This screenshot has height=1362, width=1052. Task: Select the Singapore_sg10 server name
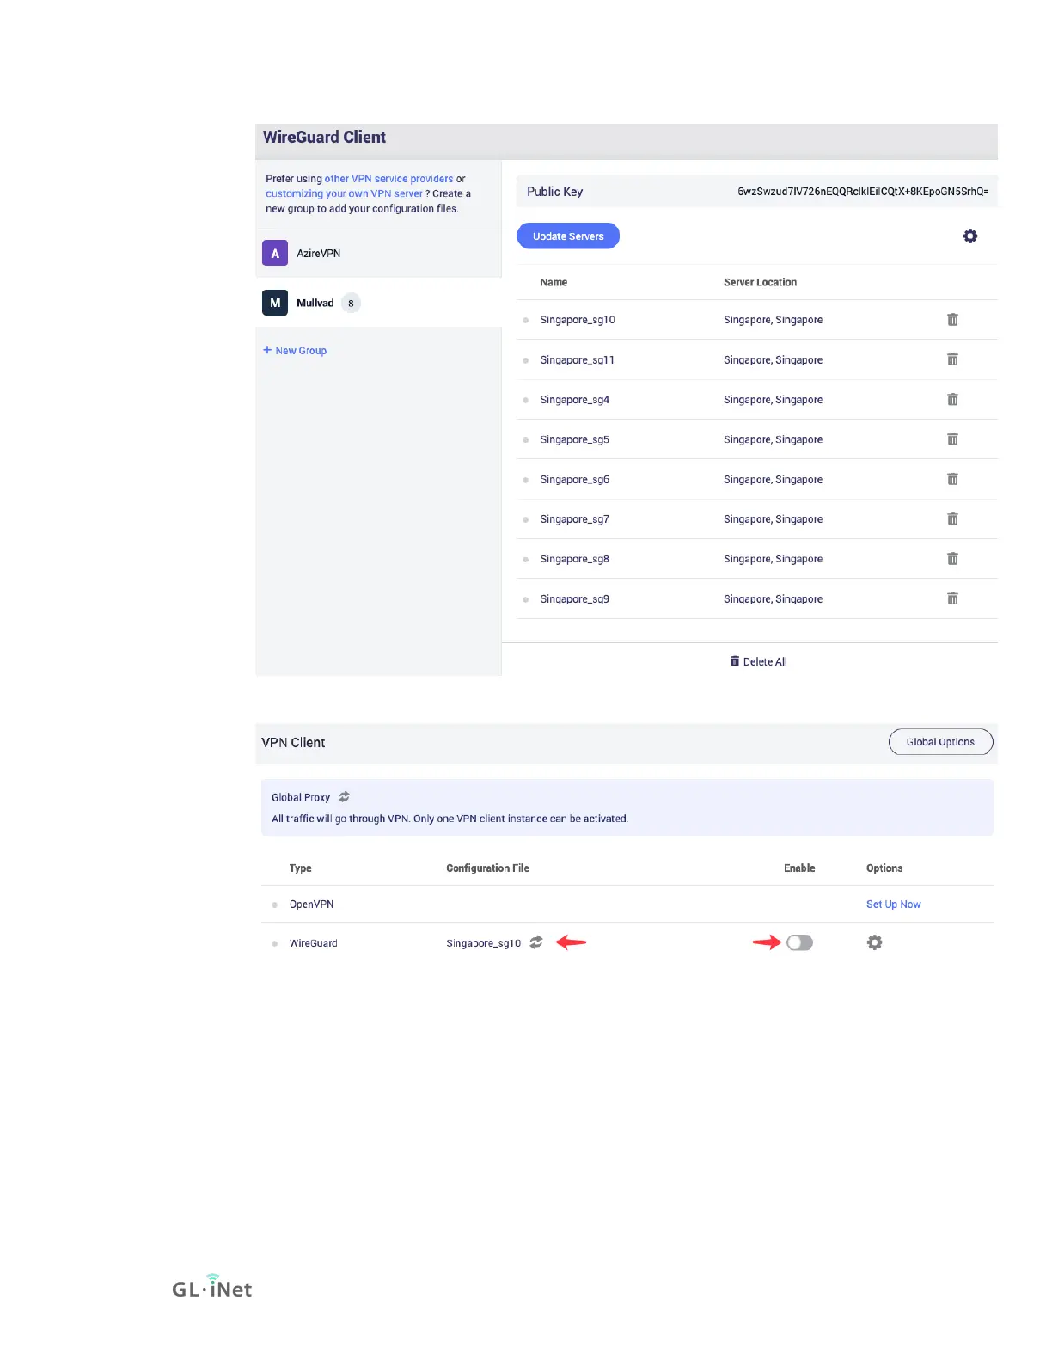click(x=578, y=320)
